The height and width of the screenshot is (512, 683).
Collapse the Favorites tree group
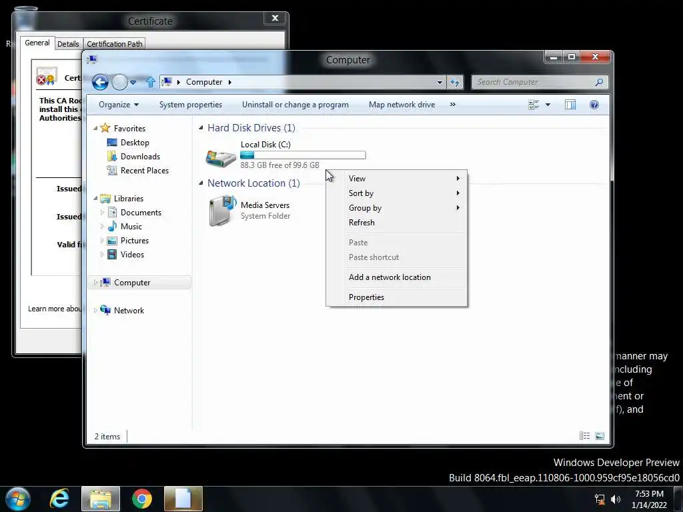coord(95,128)
